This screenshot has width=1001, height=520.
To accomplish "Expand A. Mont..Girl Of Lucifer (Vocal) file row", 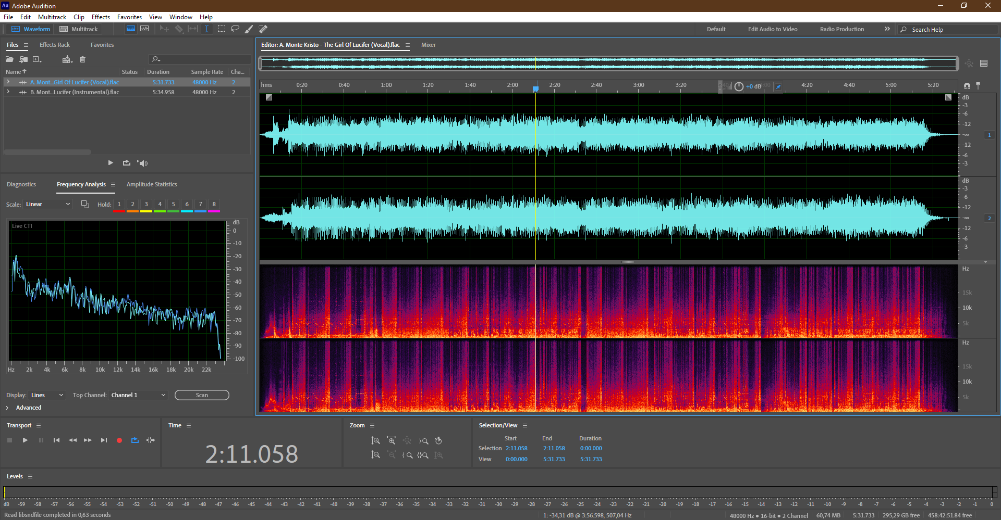I will [x=8, y=82].
